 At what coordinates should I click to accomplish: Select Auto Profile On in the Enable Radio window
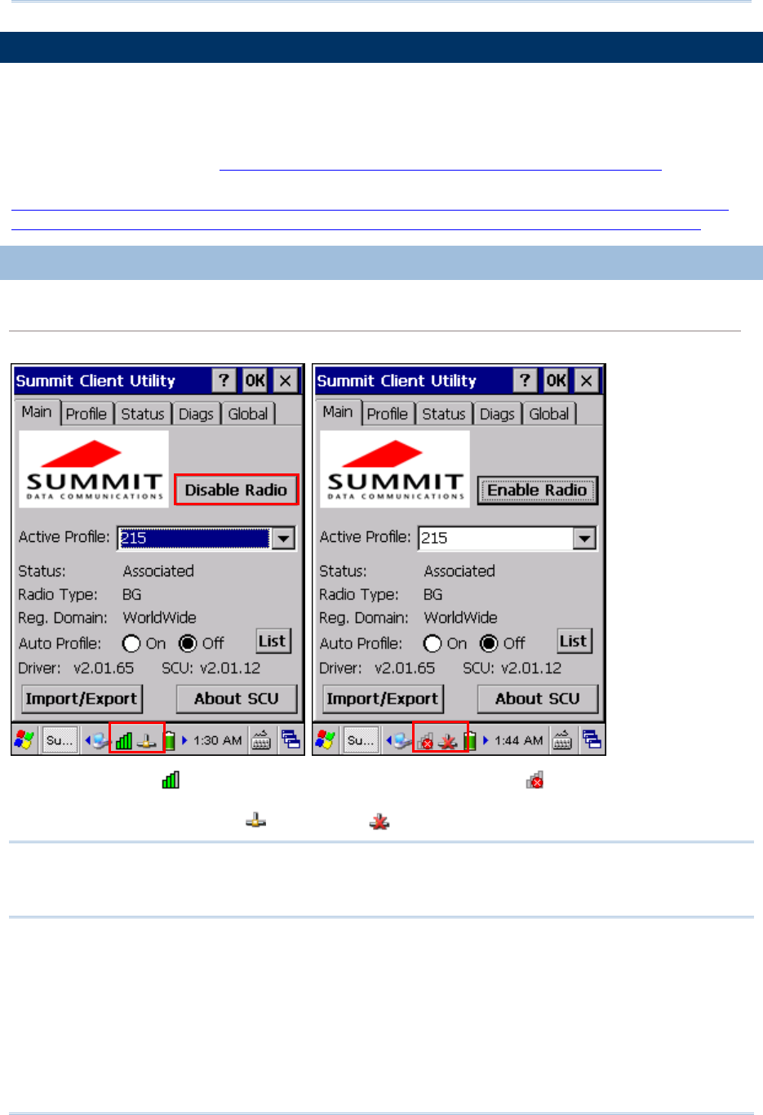(x=433, y=643)
